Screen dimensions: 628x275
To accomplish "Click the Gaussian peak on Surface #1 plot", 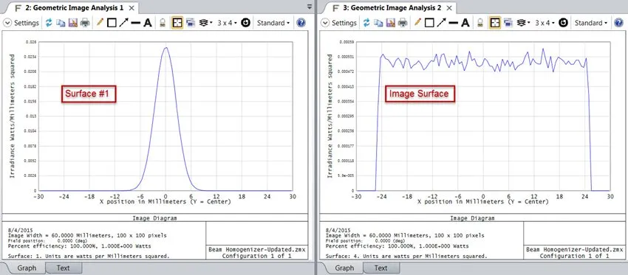I will pyautogui.click(x=165, y=48).
